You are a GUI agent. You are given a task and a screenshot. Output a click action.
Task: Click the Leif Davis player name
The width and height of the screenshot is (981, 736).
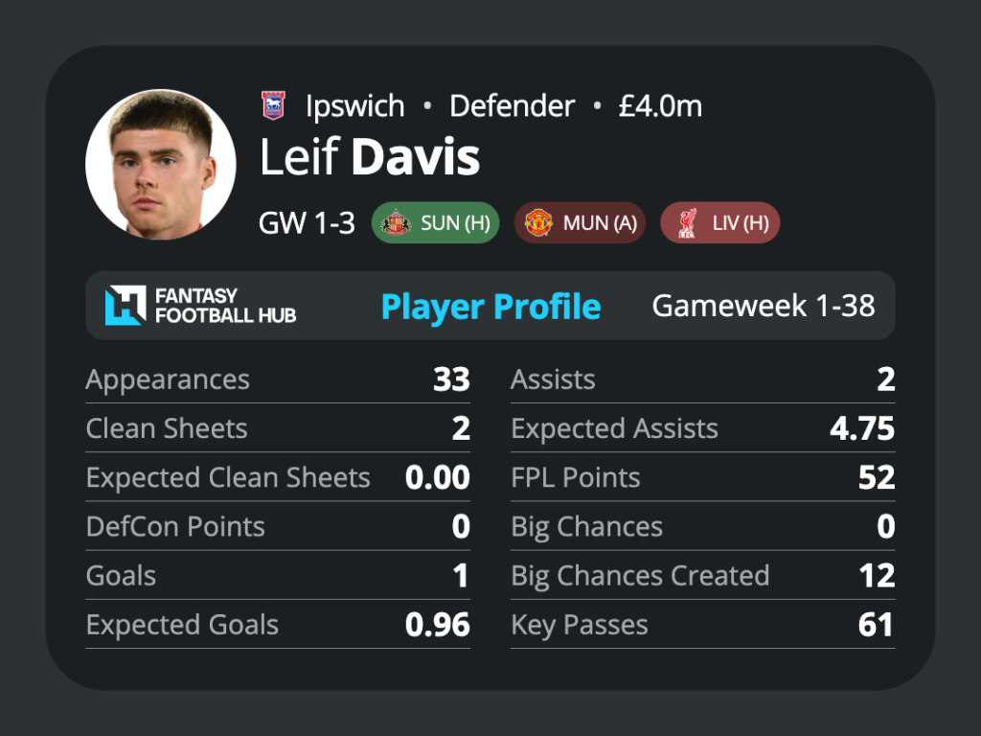click(370, 157)
